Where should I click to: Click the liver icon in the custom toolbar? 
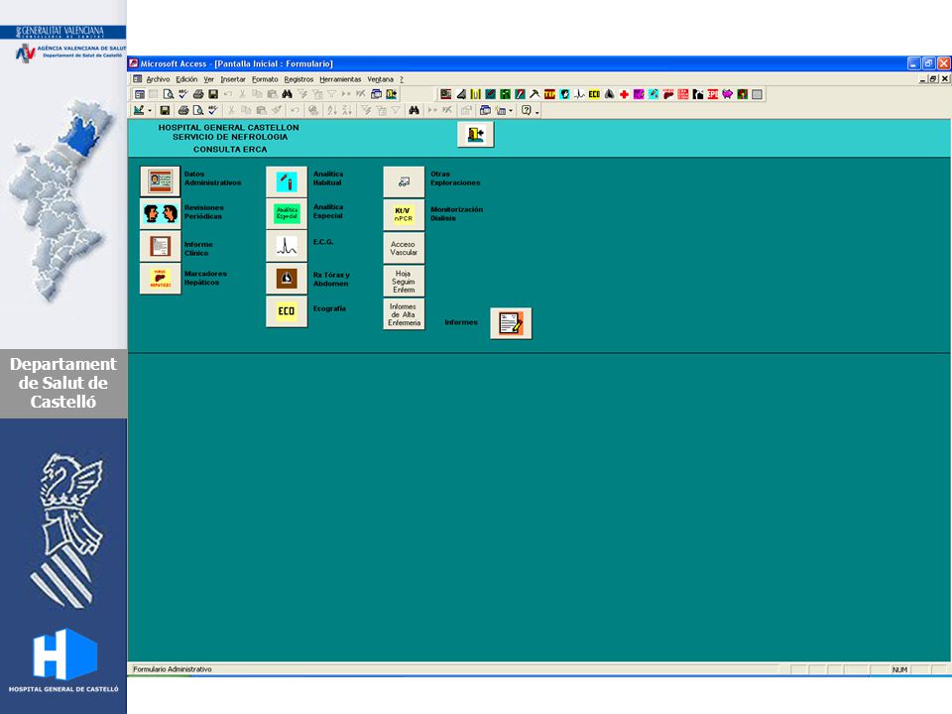668,94
